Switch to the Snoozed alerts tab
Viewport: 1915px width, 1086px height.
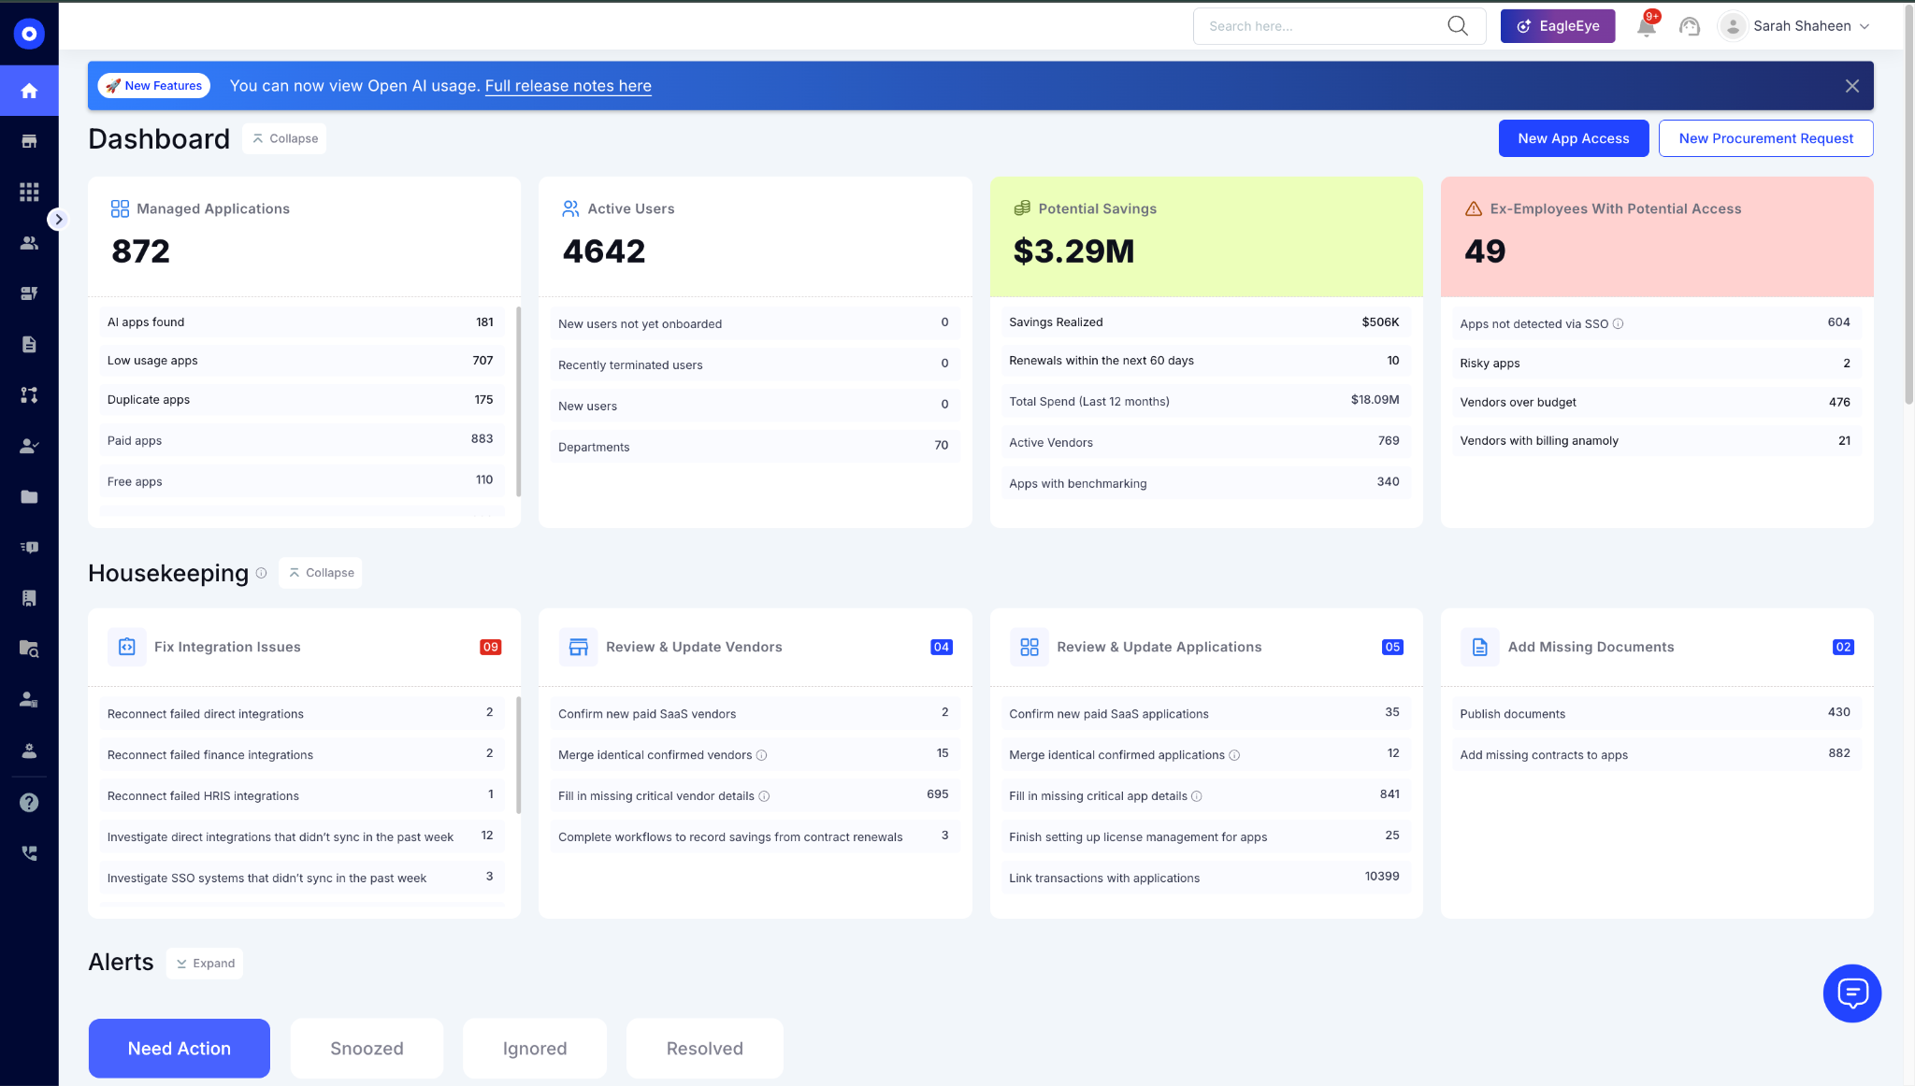367,1049
